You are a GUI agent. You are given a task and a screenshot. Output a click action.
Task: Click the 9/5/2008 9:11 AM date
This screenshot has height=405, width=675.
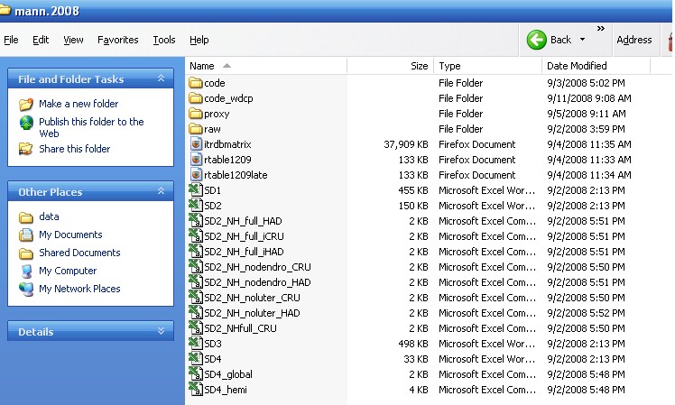(586, 114)
